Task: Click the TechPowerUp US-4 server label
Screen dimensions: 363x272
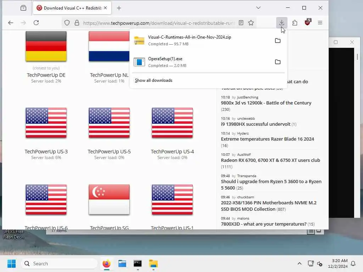Action: coord(172,152)
